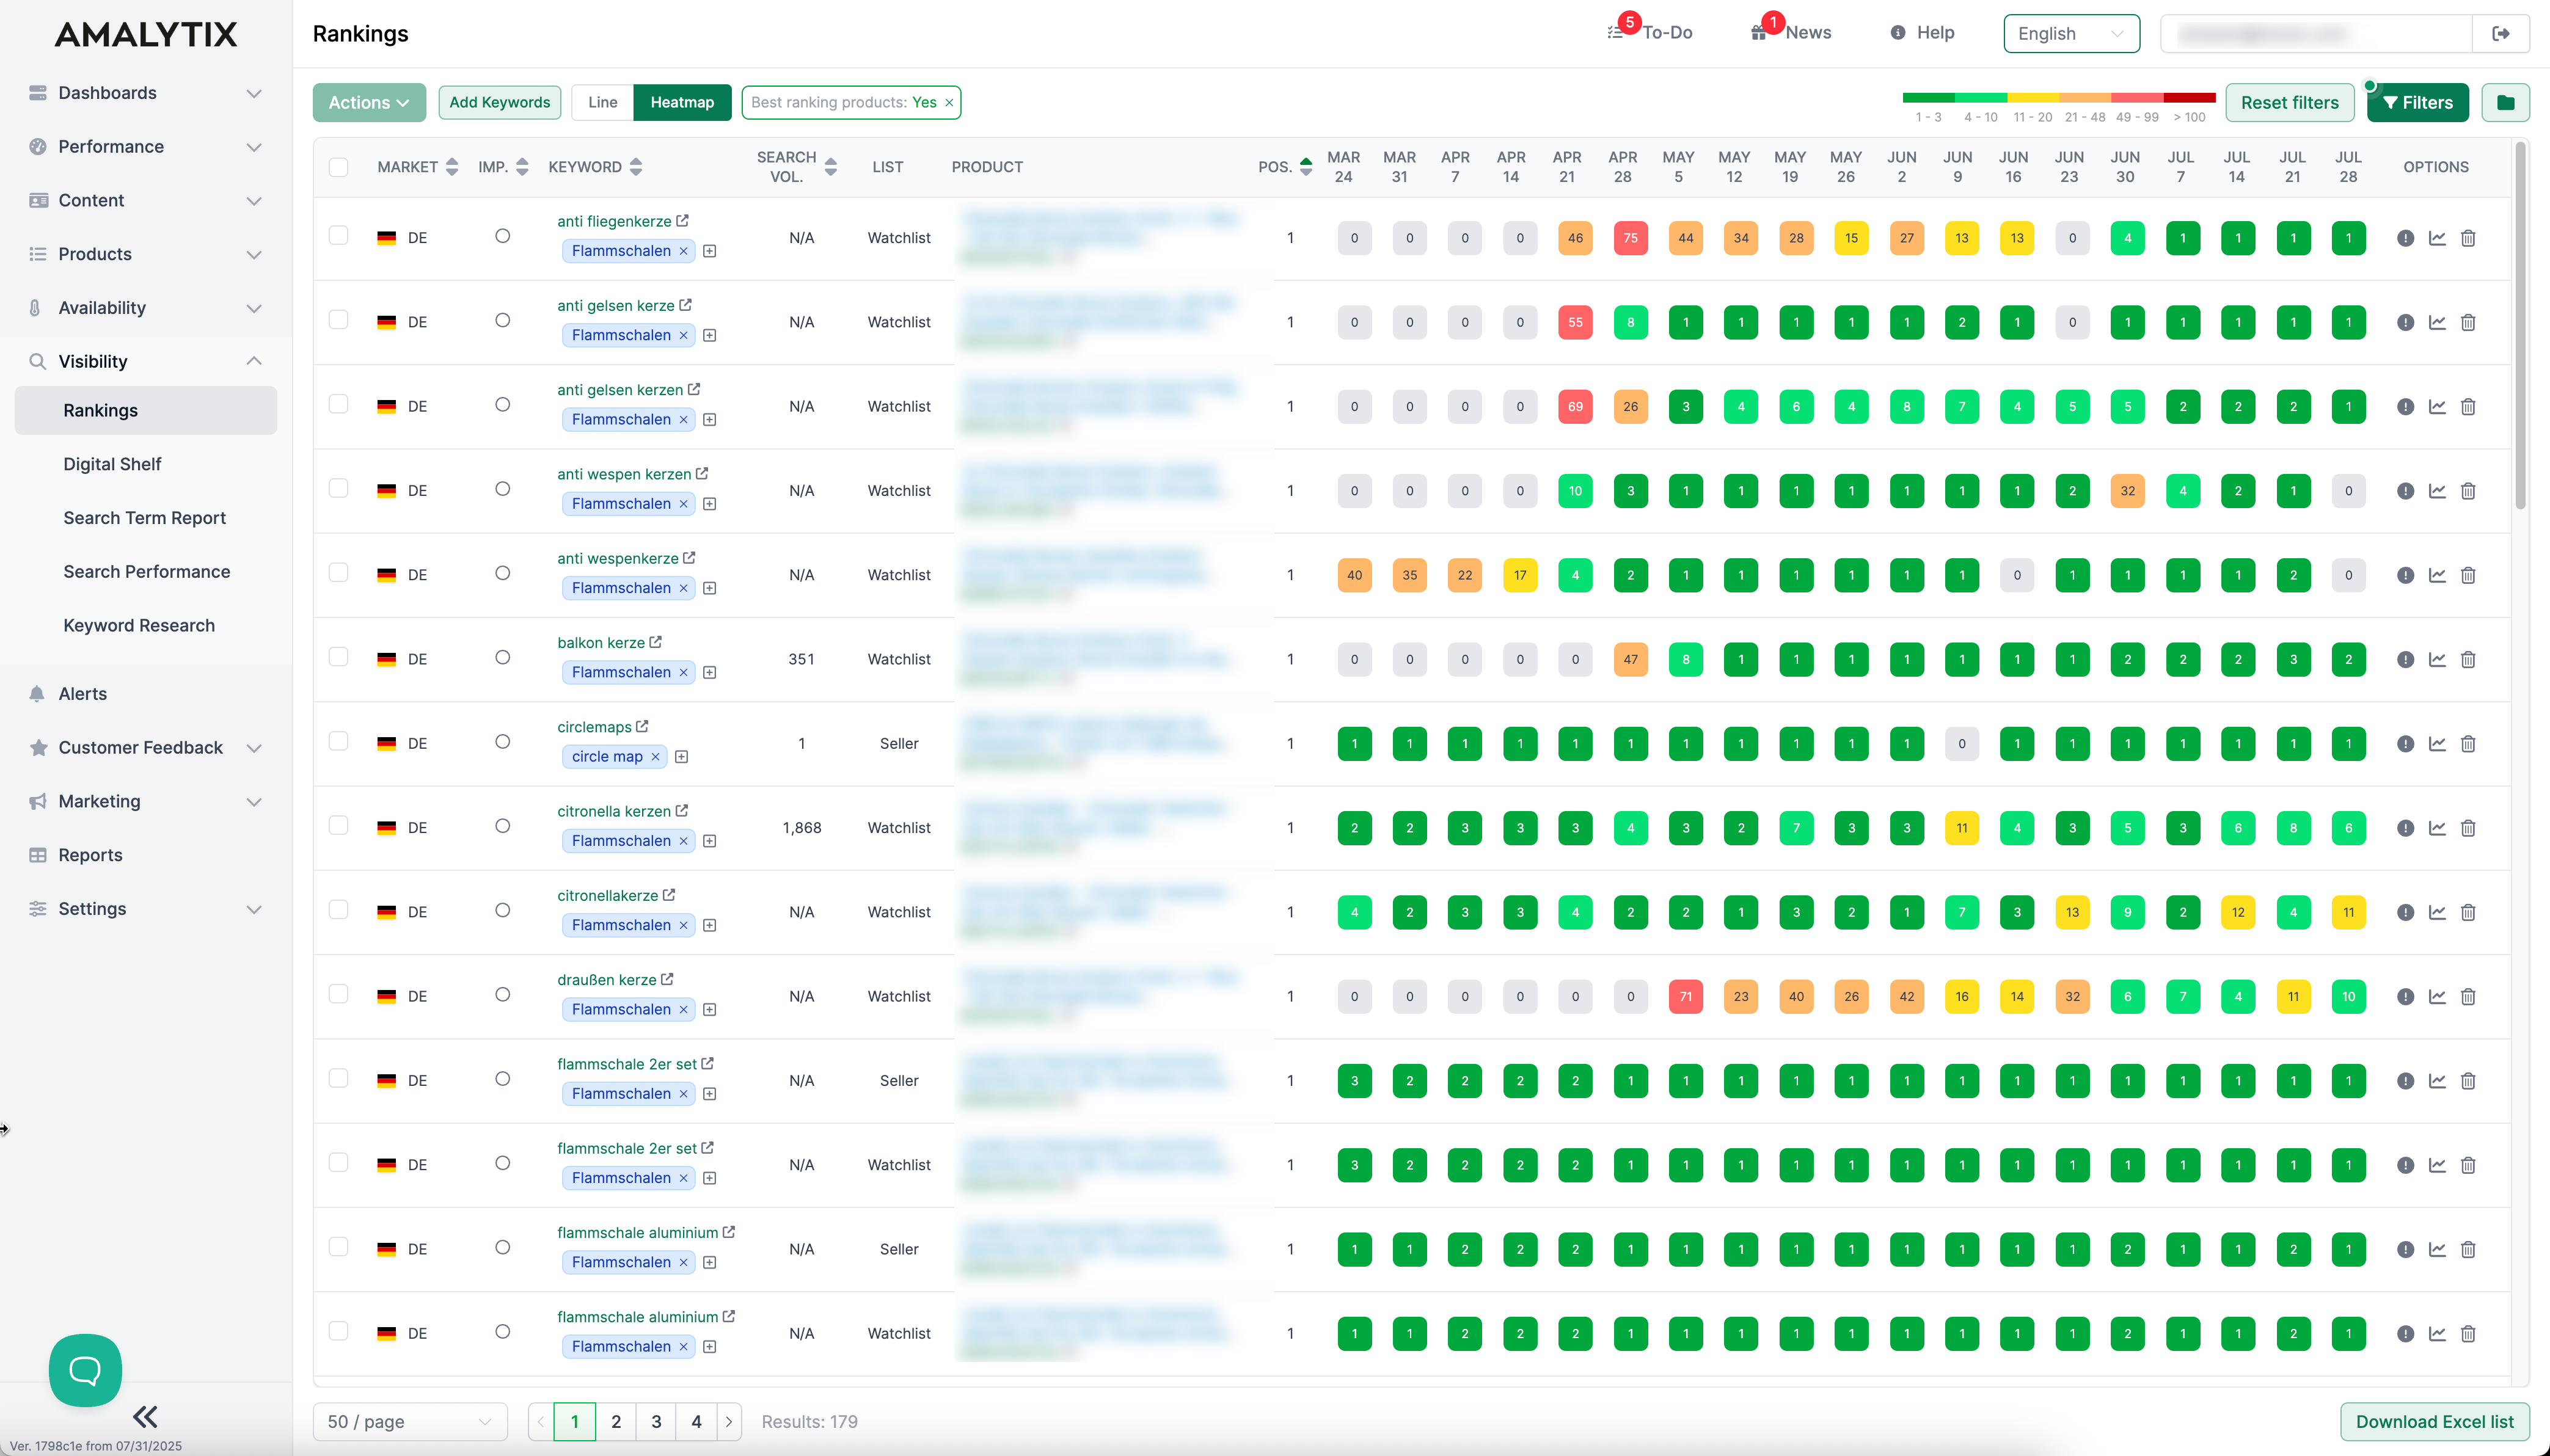Click the info icon on the circlemaps row
2550x1456 pixels.
pos(2405,743)
